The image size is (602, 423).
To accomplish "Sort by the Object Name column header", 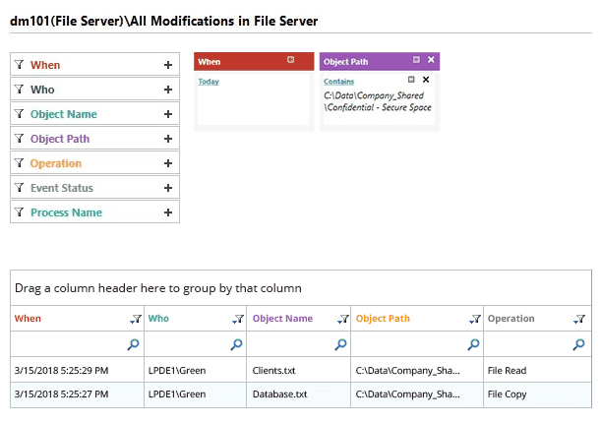I will (x=282, y=319).
